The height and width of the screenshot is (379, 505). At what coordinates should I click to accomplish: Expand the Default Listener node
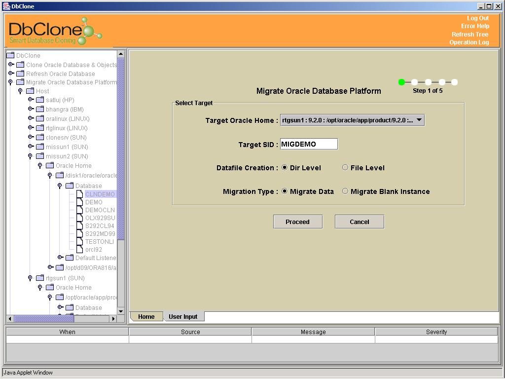61,258
